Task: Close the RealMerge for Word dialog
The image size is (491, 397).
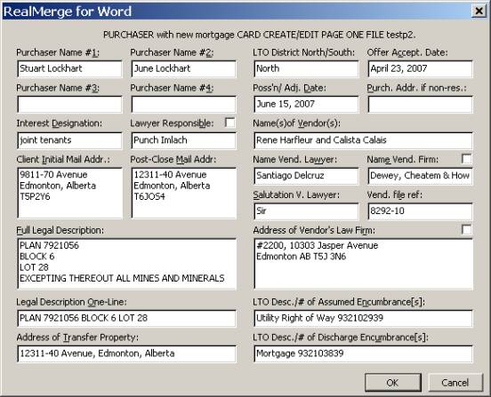Action: click(x=479, y=12)
